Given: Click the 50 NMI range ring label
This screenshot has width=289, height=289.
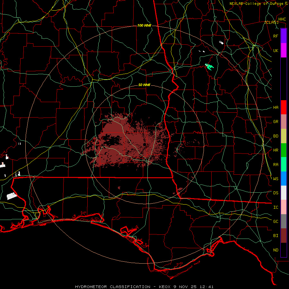Looking at the screenshot, I should click(x=144, y=85).
